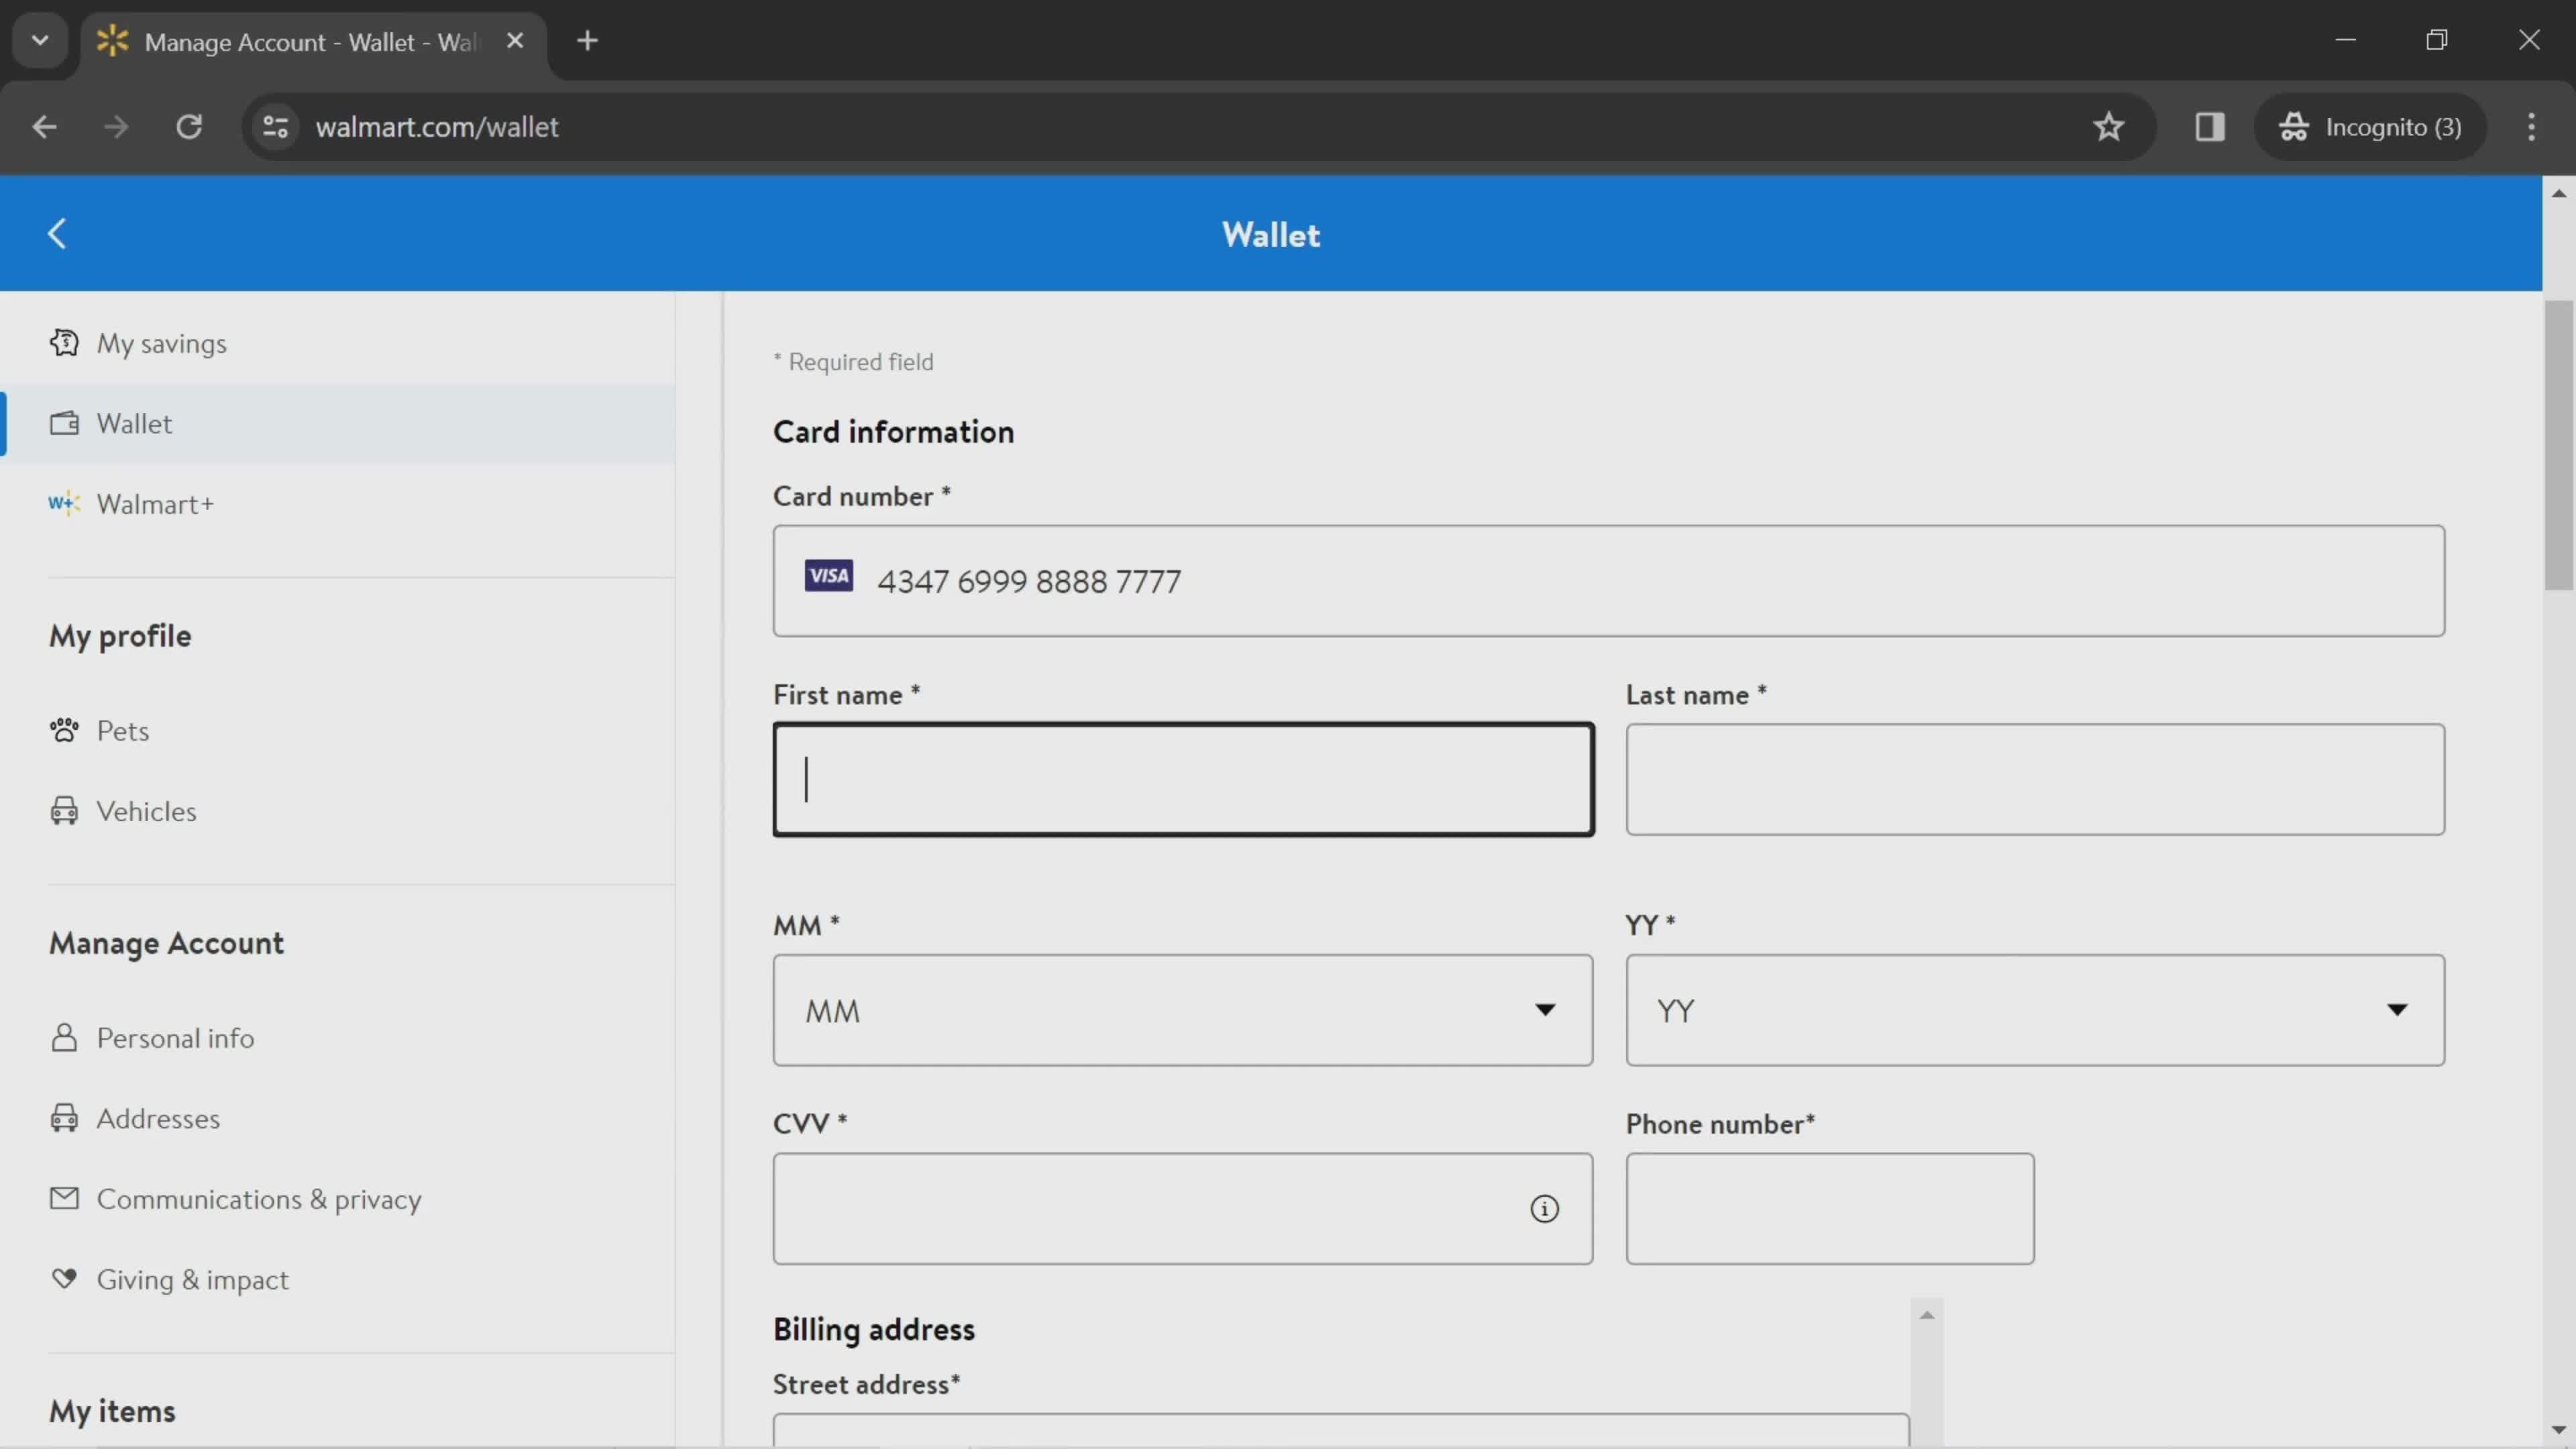The height and width of the screenshot is (1449, 2576).
Task: Click the '* Required field' note
Action: pyautogui.click(x=853, y=361)
